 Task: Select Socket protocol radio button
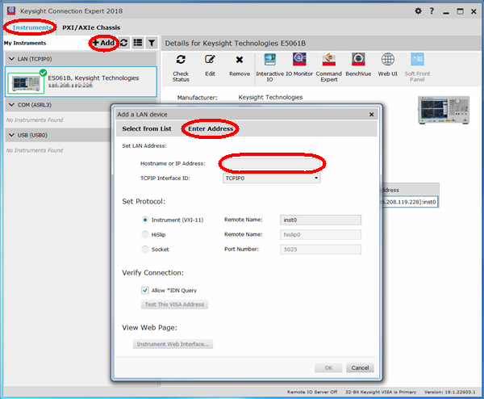(144, 249)
